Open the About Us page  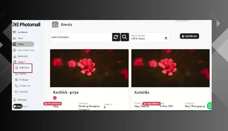tap(21, 92)
